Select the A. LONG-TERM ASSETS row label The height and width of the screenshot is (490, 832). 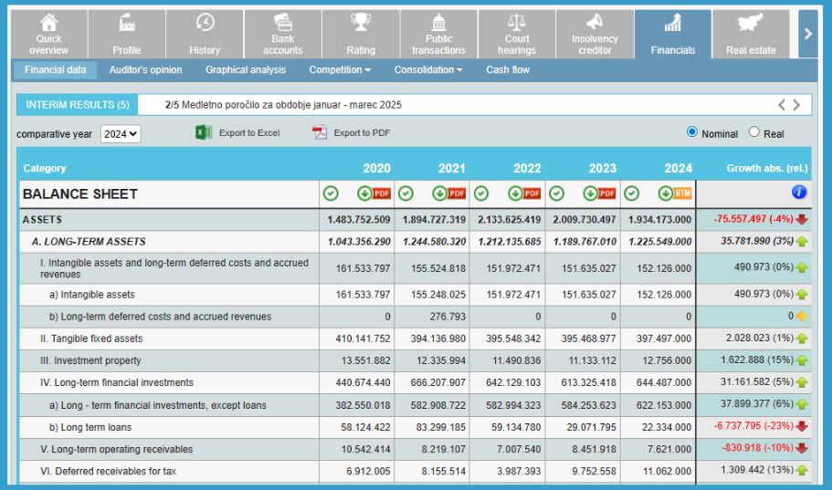coord(89,242)
